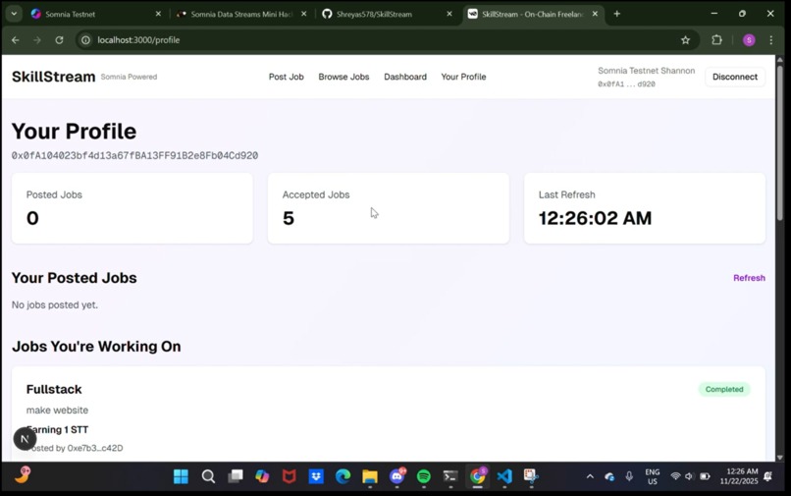
Task: Switch to the Shreyas578/SkillStream GitHub tab
Action: tap(388, 14)
